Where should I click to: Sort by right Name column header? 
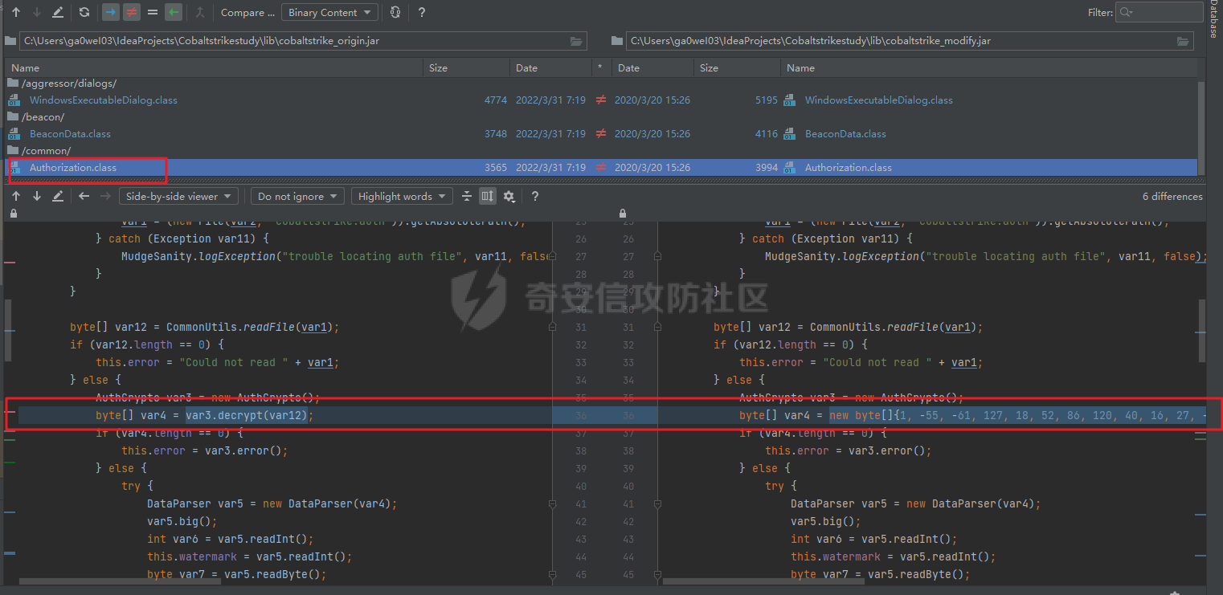click(988, 68)
